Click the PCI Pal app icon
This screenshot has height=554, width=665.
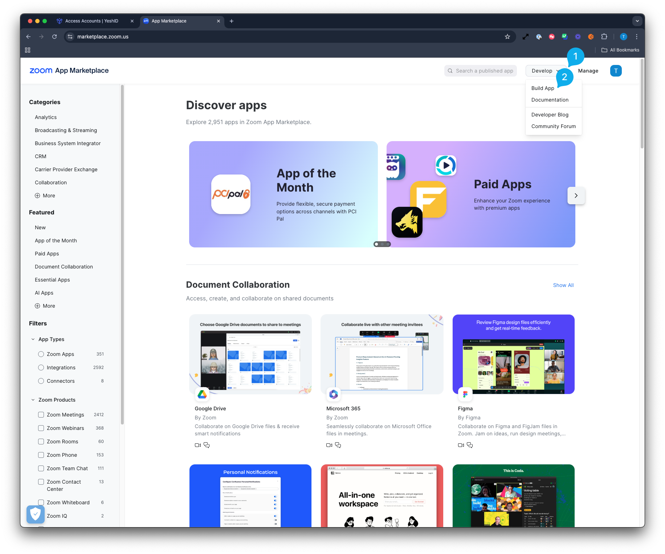231,194
